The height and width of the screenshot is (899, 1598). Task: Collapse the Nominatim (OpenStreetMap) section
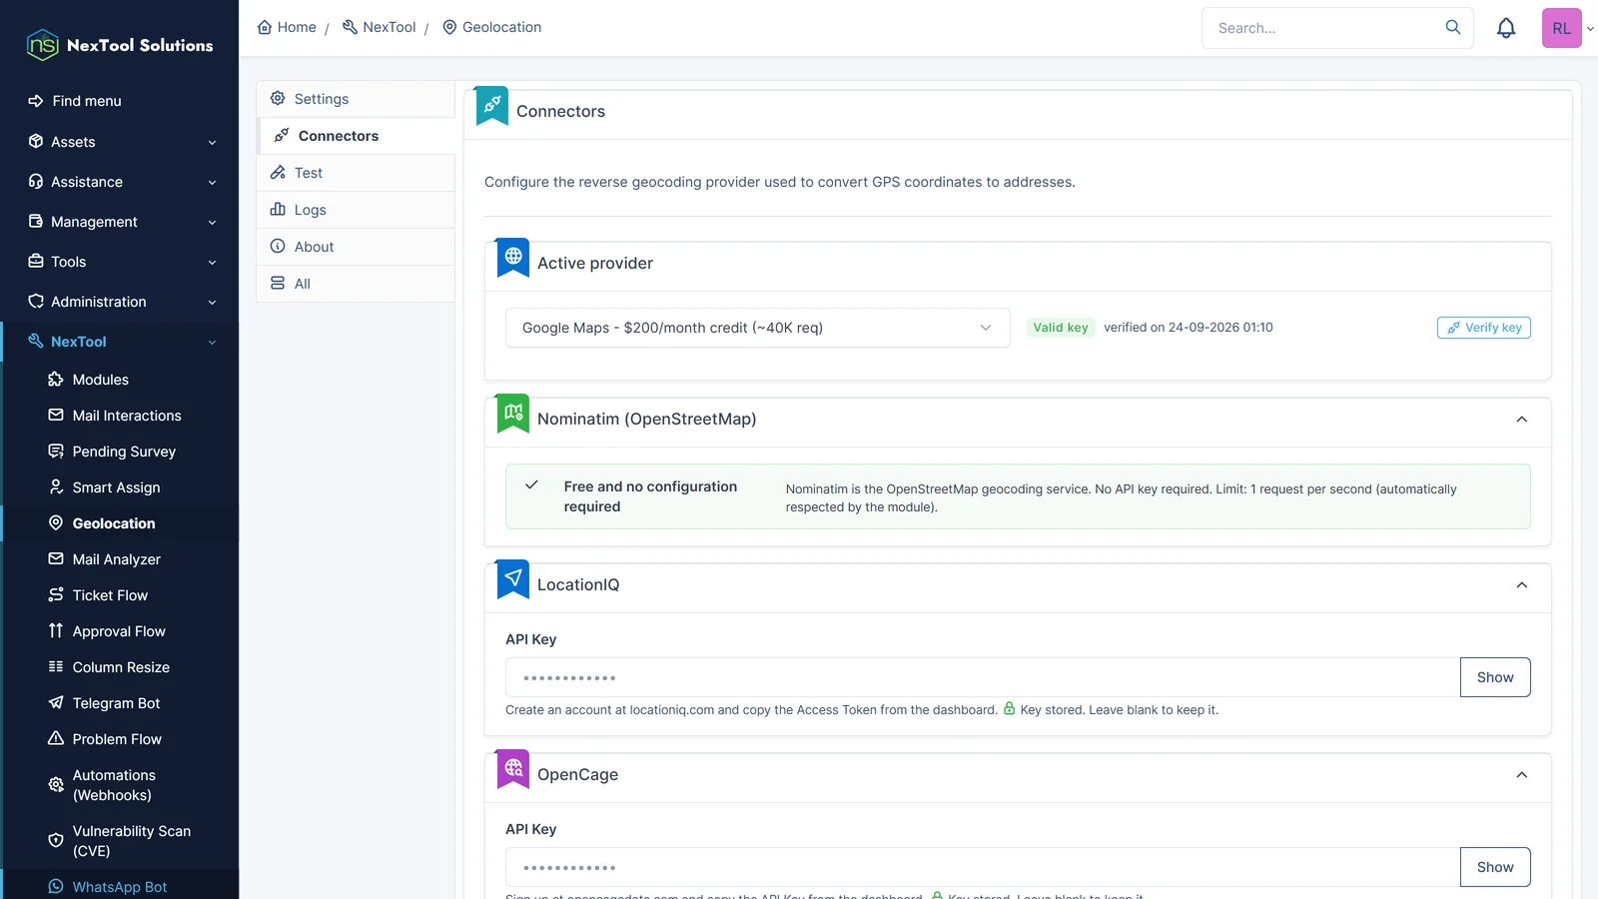[1522, 420]
